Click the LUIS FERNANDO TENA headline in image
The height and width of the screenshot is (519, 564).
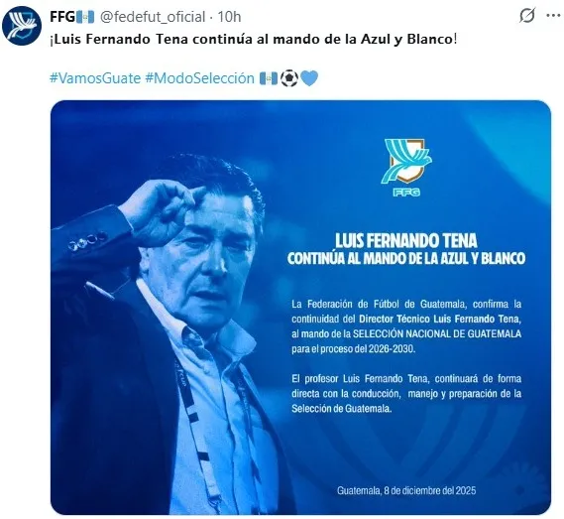click(x=406, y=240)
